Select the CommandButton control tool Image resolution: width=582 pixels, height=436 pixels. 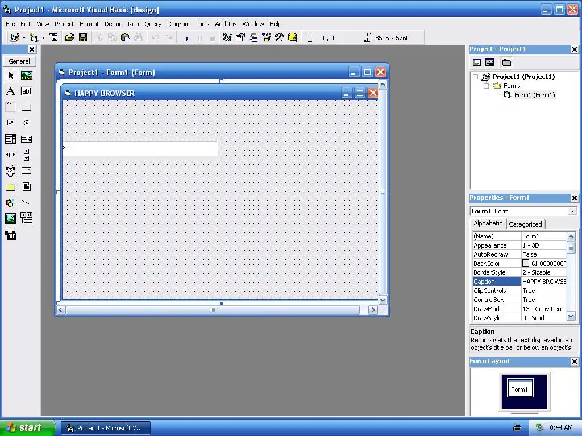click(26, 107)
